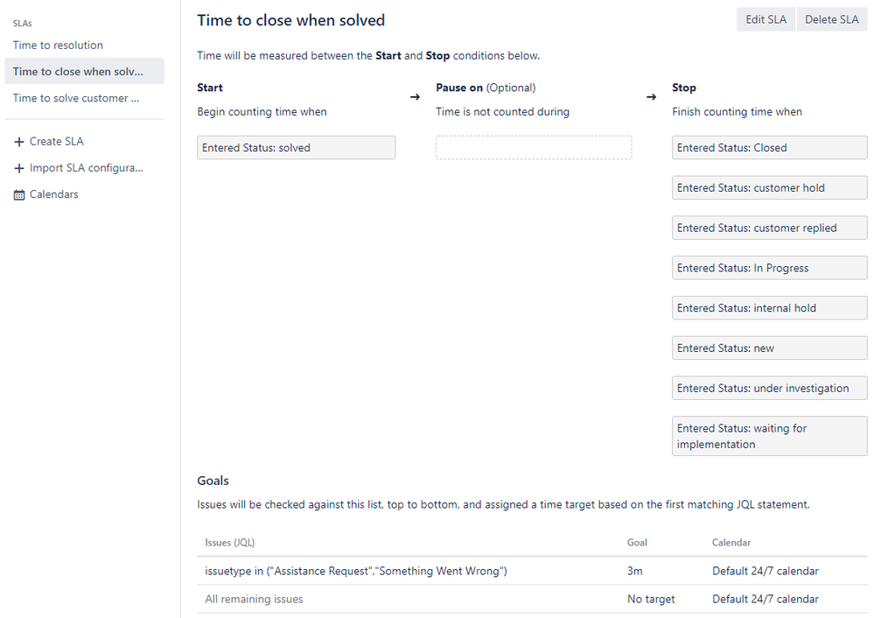874x618 pixels.
Task: Click the empty Pause on condition box
Action: click(x=534, y=148)
